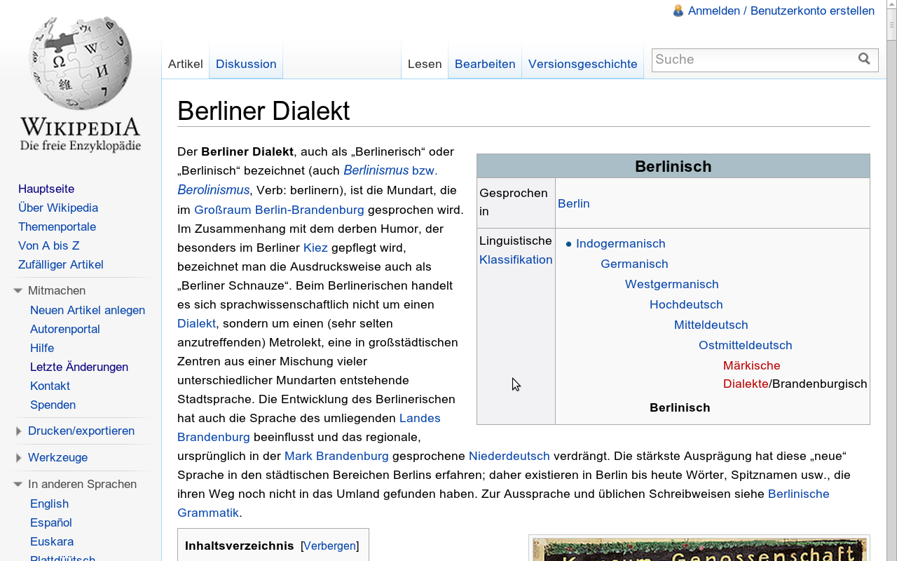The width and height of the screenshot is (897, 561).
Task: Click the user account icon beside Anmelden
Action: 678,11
